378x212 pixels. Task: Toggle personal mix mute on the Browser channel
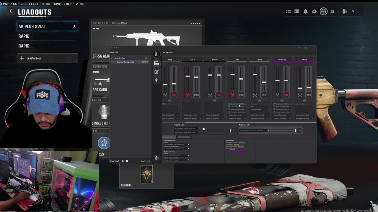click(210, 95)
